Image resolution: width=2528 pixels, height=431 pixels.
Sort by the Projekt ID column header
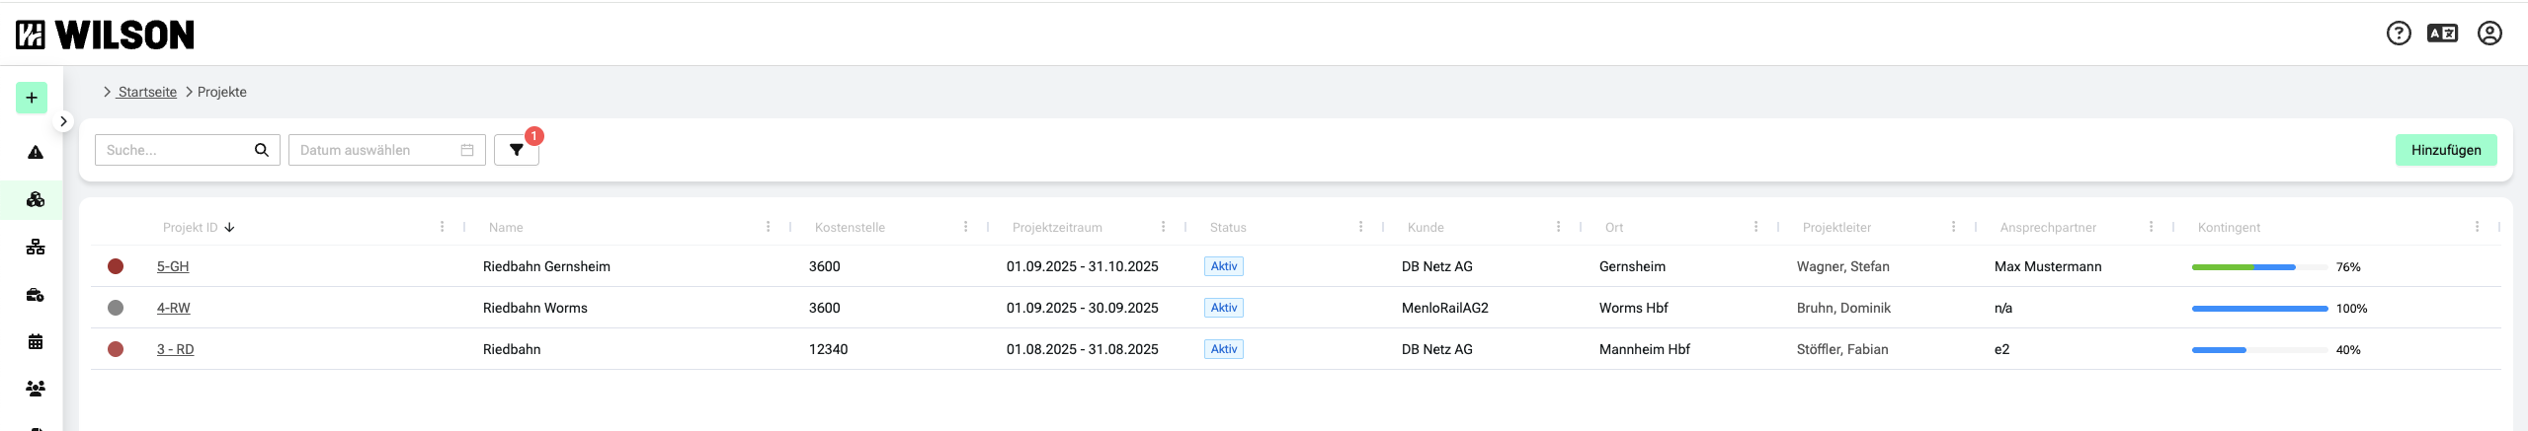coord(191,228)
